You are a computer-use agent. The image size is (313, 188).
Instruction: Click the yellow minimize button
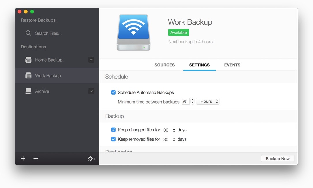[x=26, y=11]
